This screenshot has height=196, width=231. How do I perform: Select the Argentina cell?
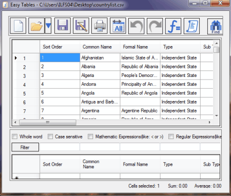point(100,111)
